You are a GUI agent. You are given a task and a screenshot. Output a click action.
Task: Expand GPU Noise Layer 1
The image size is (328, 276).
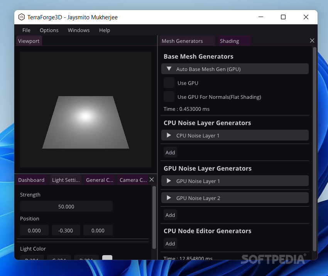click(235, 181)
